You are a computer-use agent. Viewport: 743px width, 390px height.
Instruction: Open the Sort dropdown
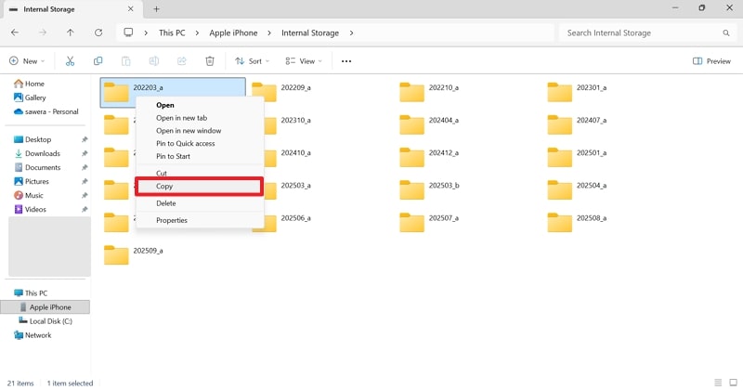click(252, 61)
